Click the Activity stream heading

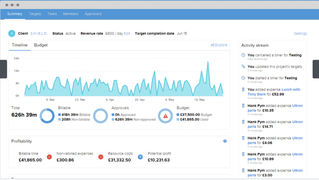[255, 45]
